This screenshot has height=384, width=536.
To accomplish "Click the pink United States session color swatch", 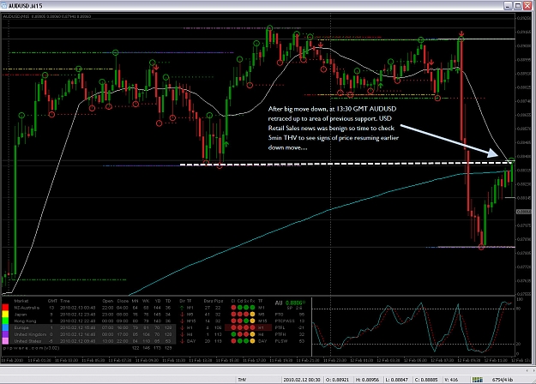I will click(x=5, y=341).
